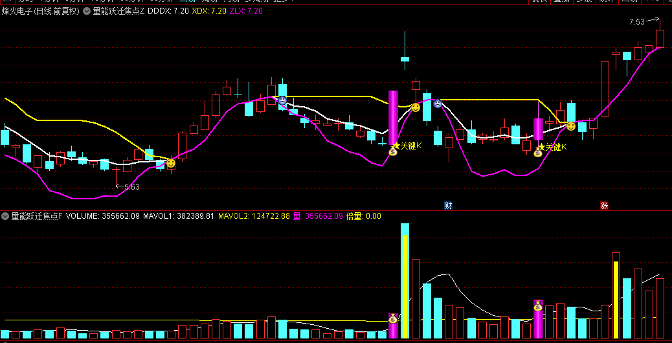Click the star of the first 关键K label

click(x=397, y=146)
